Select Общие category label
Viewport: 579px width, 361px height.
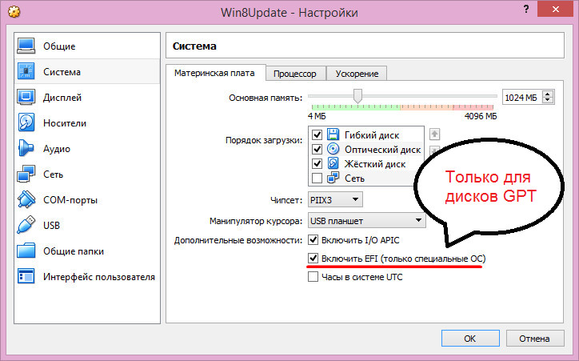[59, 46]
